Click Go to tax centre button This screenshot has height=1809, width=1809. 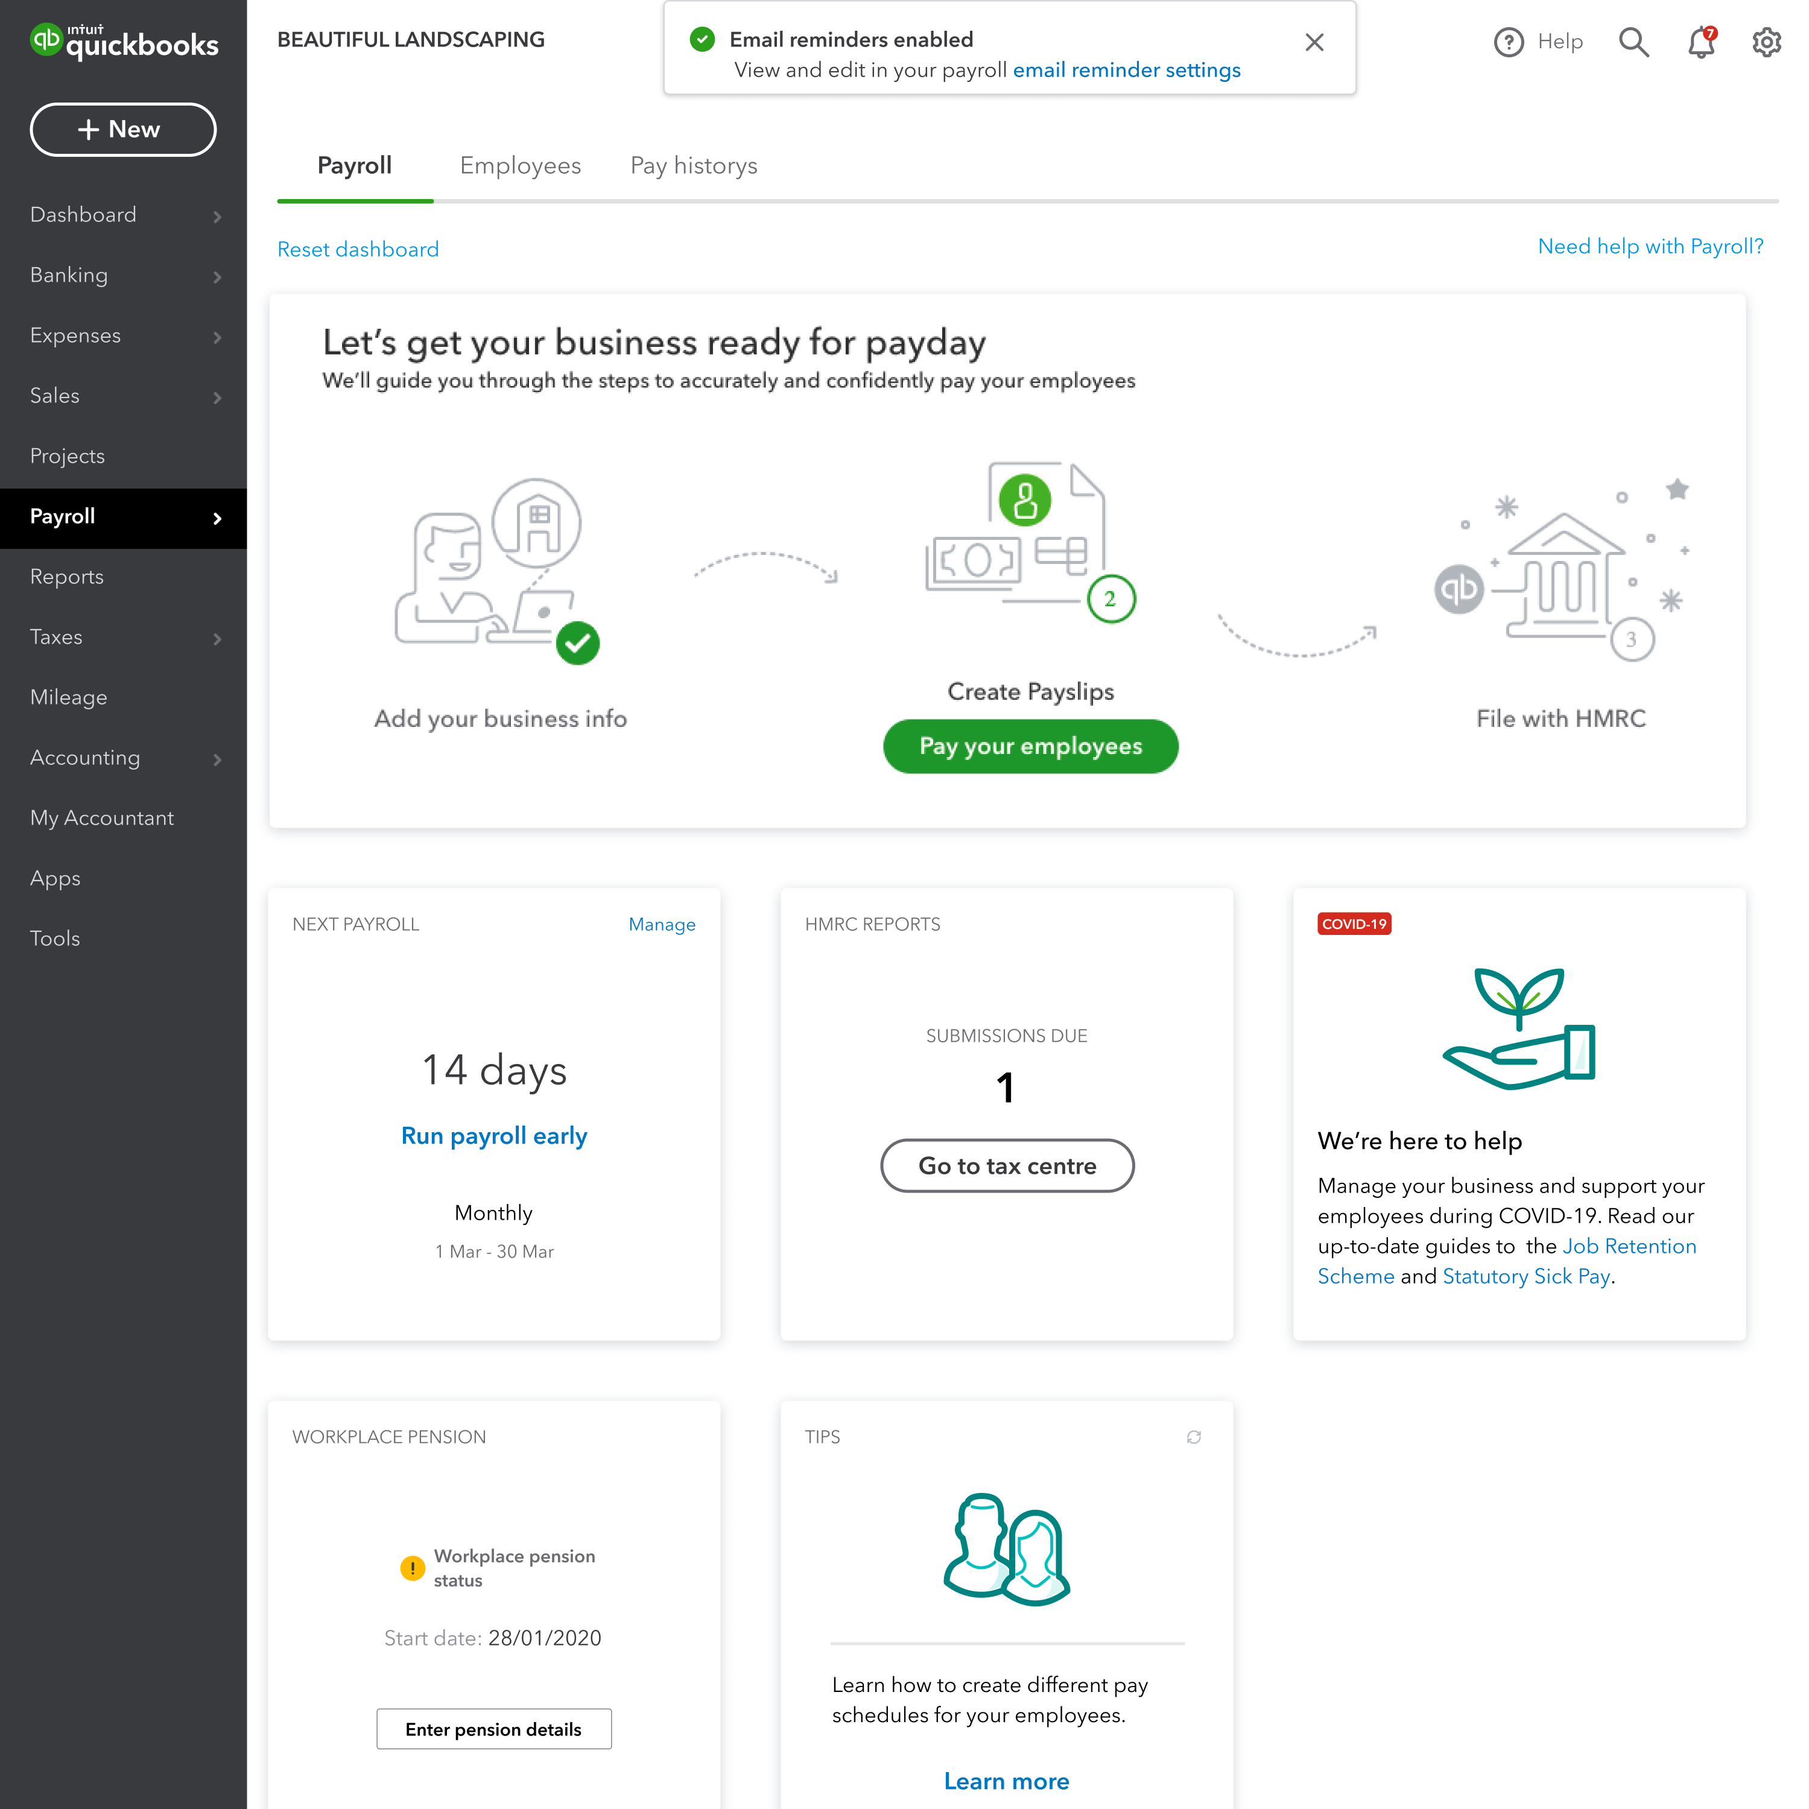point(1007,1166)
